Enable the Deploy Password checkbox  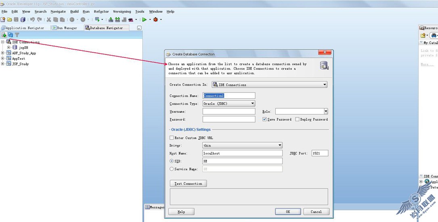(297, 119)
